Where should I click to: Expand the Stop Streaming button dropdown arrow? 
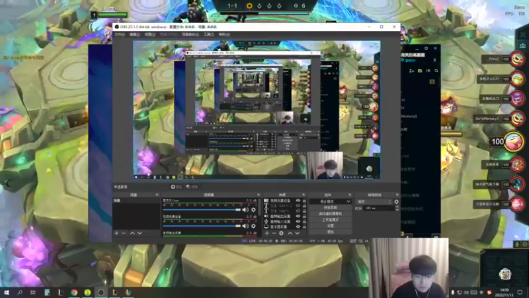click(348, 201)
